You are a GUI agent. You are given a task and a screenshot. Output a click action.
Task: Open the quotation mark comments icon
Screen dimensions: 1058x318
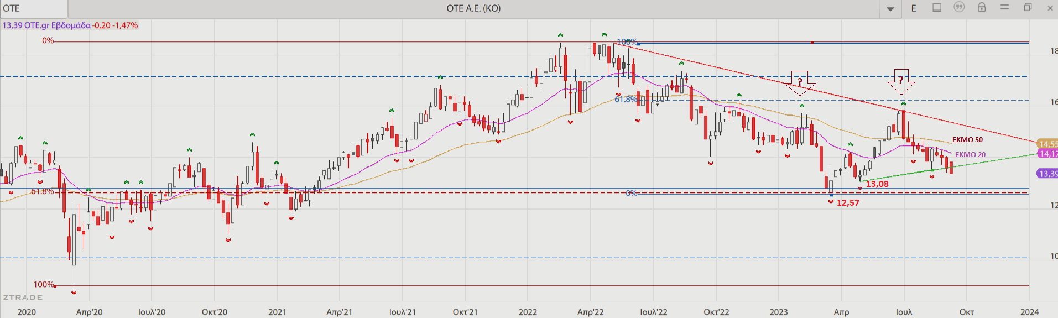pos(959,7)
